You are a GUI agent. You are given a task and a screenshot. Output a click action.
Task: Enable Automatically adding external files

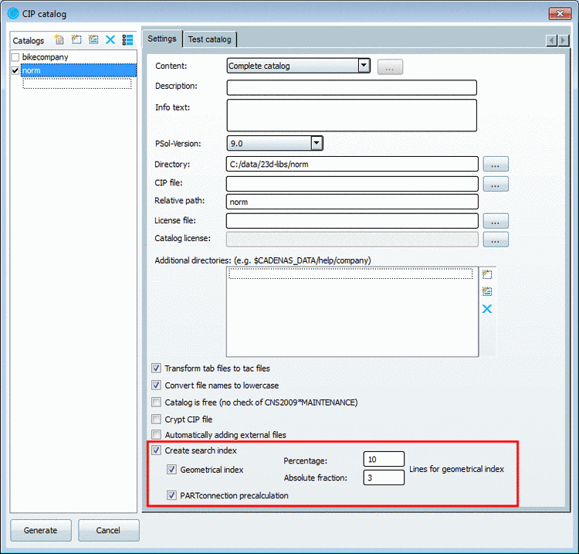click(x=156, y=435)
